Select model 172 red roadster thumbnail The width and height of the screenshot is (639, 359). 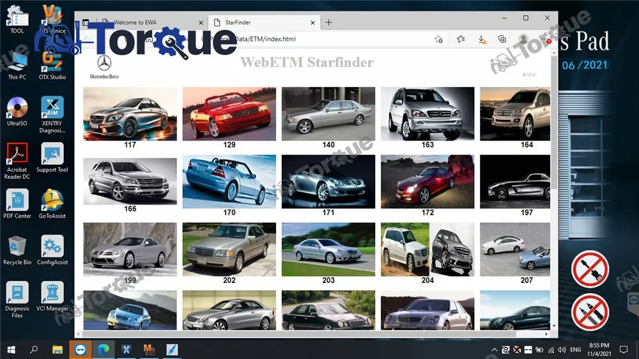427,181
